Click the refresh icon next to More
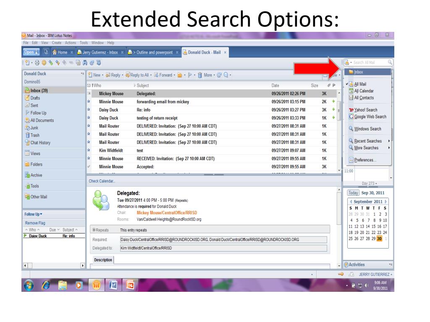This screenshot has height=322, width=430. tap(219, 75)
